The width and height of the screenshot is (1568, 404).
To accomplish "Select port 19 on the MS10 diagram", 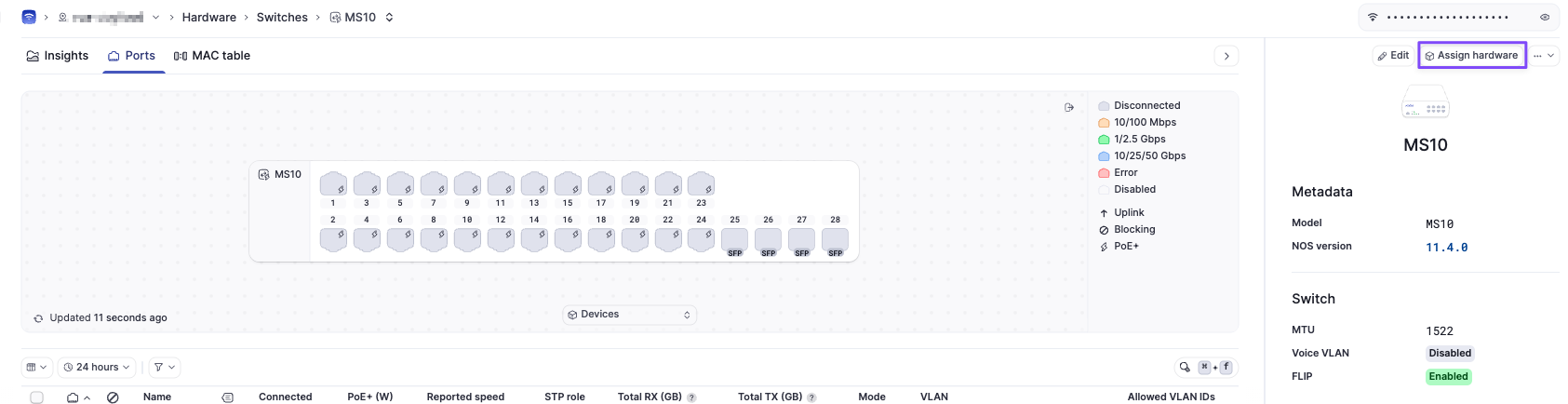I will tap(635, 184).
